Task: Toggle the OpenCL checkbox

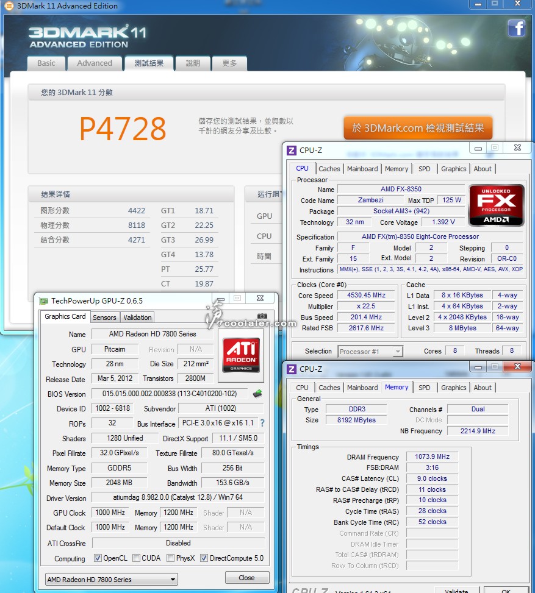Action: click(98, 558)
